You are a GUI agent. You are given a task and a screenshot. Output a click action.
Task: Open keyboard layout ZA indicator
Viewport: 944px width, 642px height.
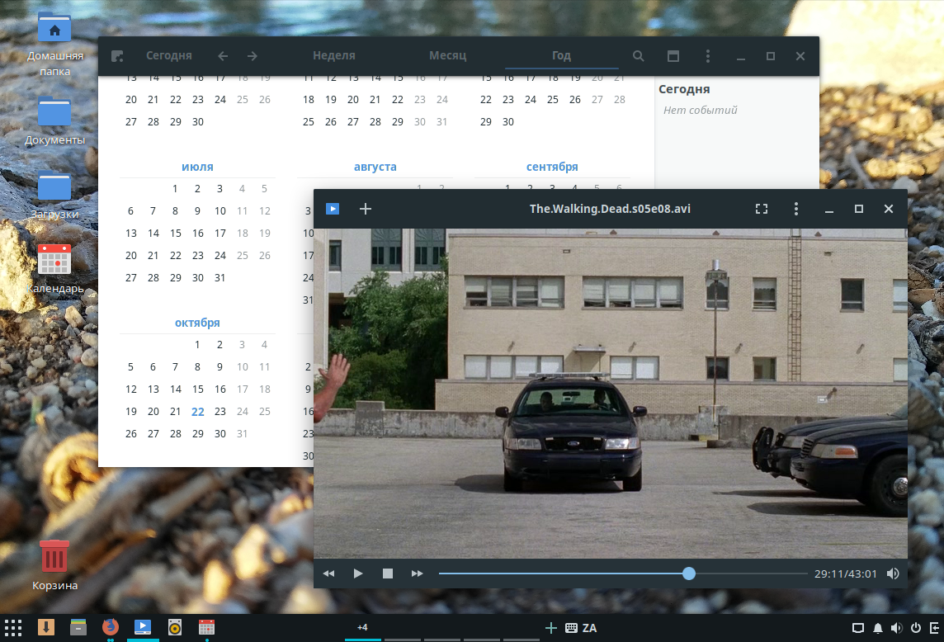(582, 628)
